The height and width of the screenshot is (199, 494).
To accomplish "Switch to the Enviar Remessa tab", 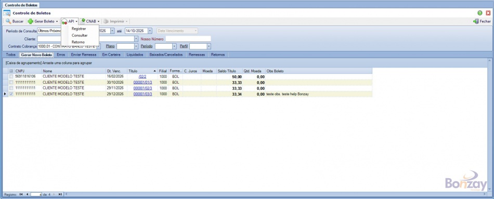I will (x=84, y=55).
